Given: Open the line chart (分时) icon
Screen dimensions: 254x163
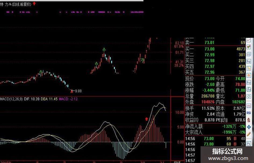Looking at the screenshot, I should 249,40.
